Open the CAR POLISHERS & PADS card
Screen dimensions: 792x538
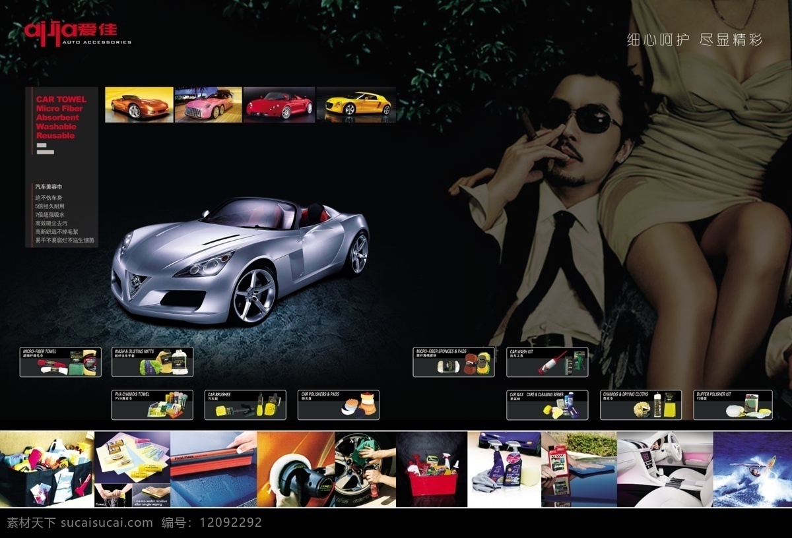tap(339, 405)
